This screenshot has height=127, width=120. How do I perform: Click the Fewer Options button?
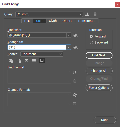coord(99,88)
